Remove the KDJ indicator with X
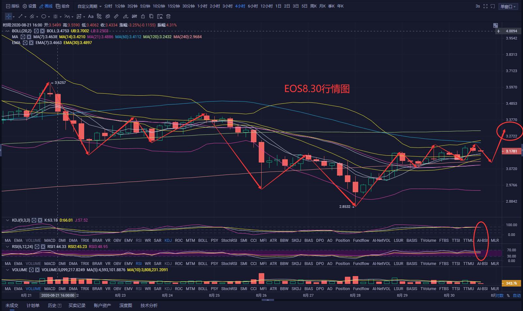The width and height of the screenshot is (523, 311). point(40,220)
